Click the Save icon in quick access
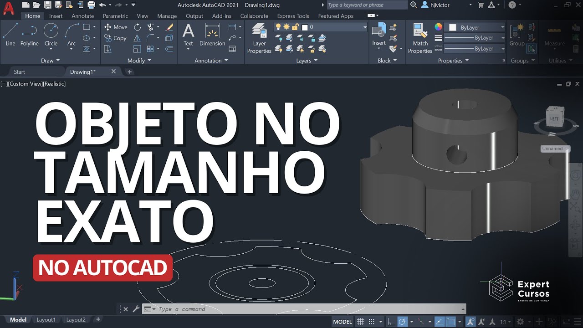This screenshot has height=328, width=583. [x=47, y=5]
